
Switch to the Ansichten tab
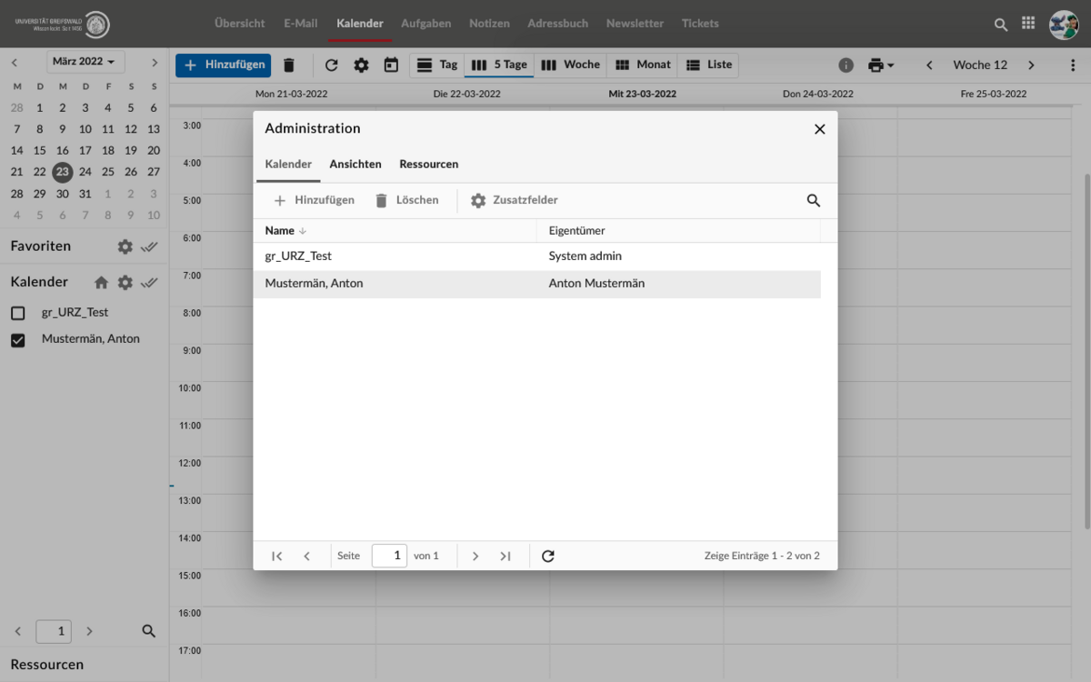pyautogui.click(x=355, y=165)
